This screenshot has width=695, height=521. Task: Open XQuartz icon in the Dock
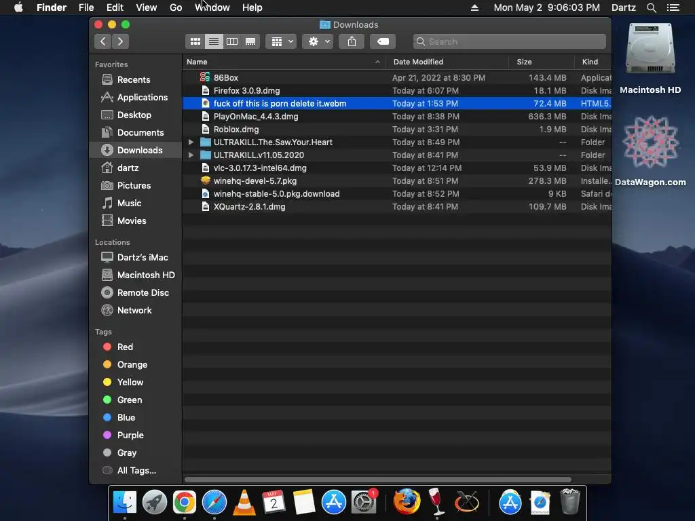467,503
